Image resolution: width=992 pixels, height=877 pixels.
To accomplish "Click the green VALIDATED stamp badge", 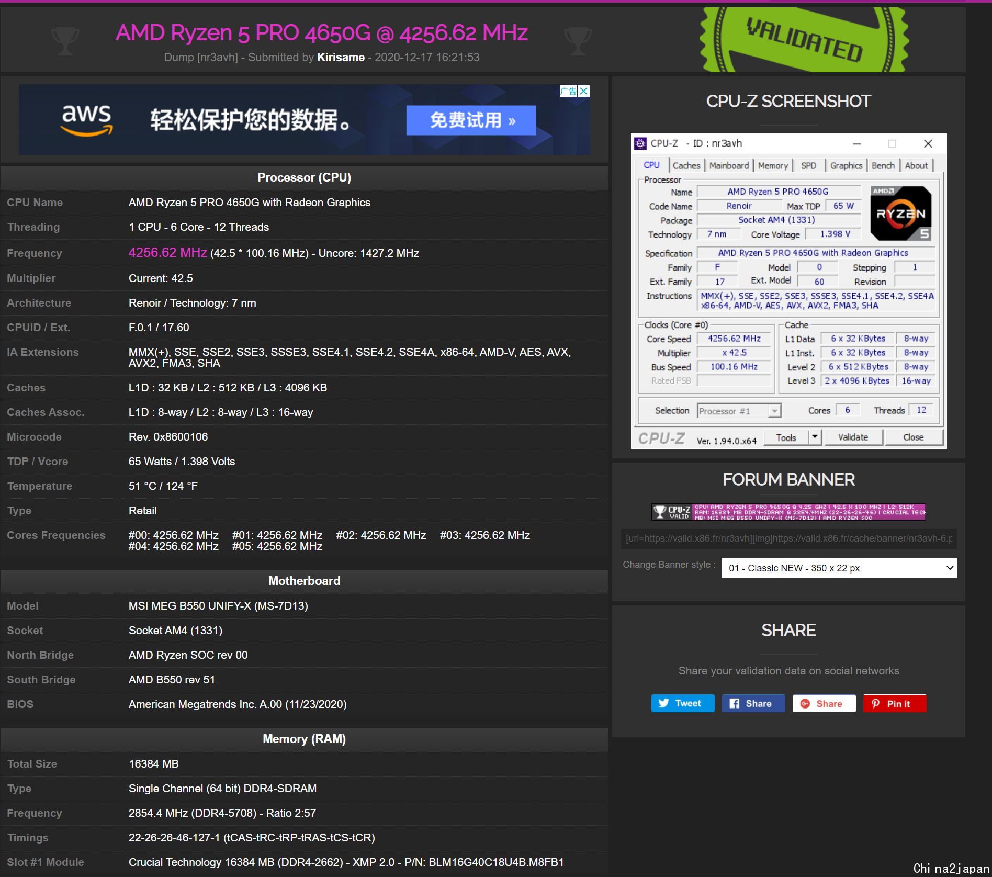I will click(x=804, y=40).
